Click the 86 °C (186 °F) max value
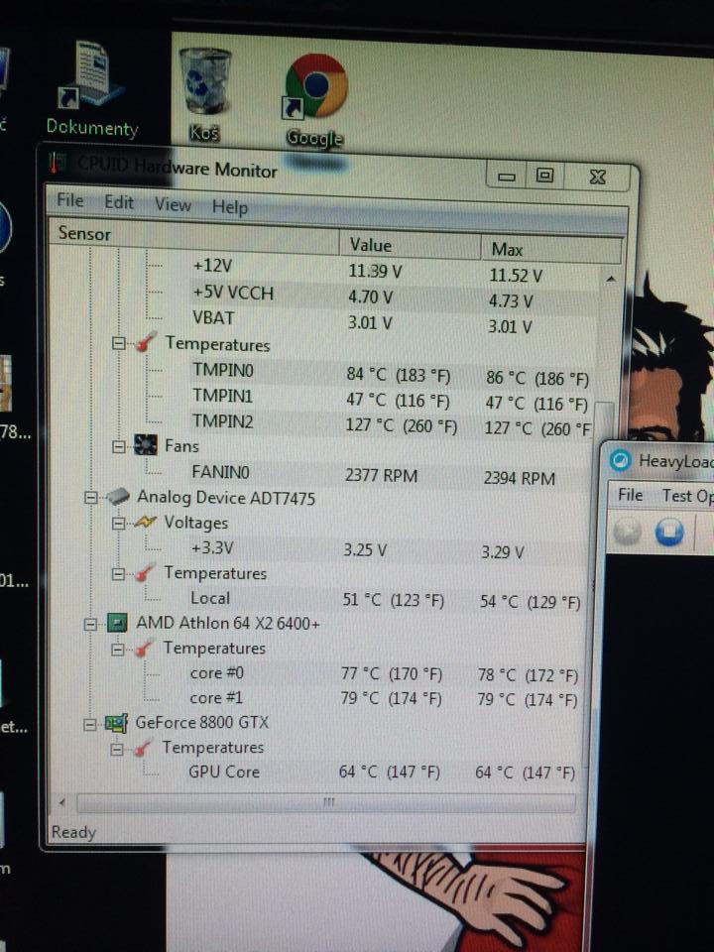Screen dimensions: 714x952 coord(537,378)
